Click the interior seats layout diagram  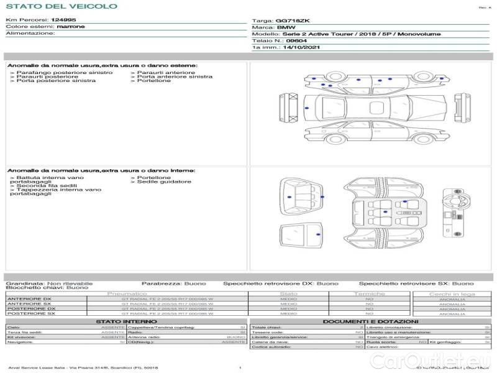click(x=386, y=211)
